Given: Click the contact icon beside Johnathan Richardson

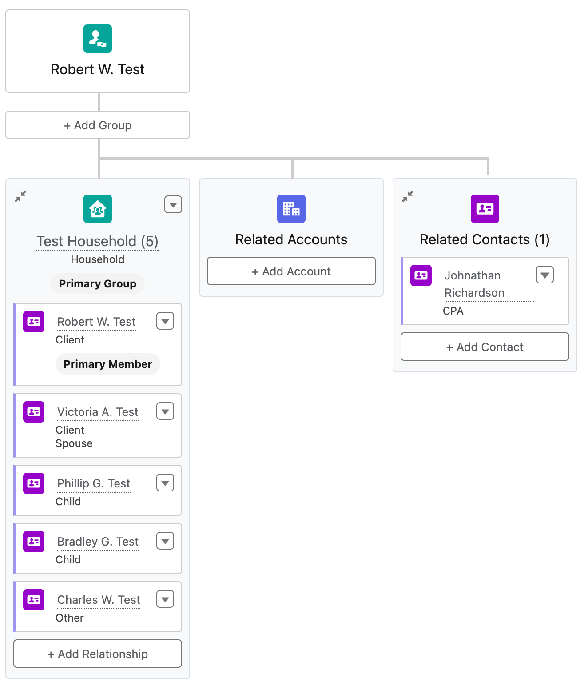Looking at the screenshot, I should coord(421,275).
